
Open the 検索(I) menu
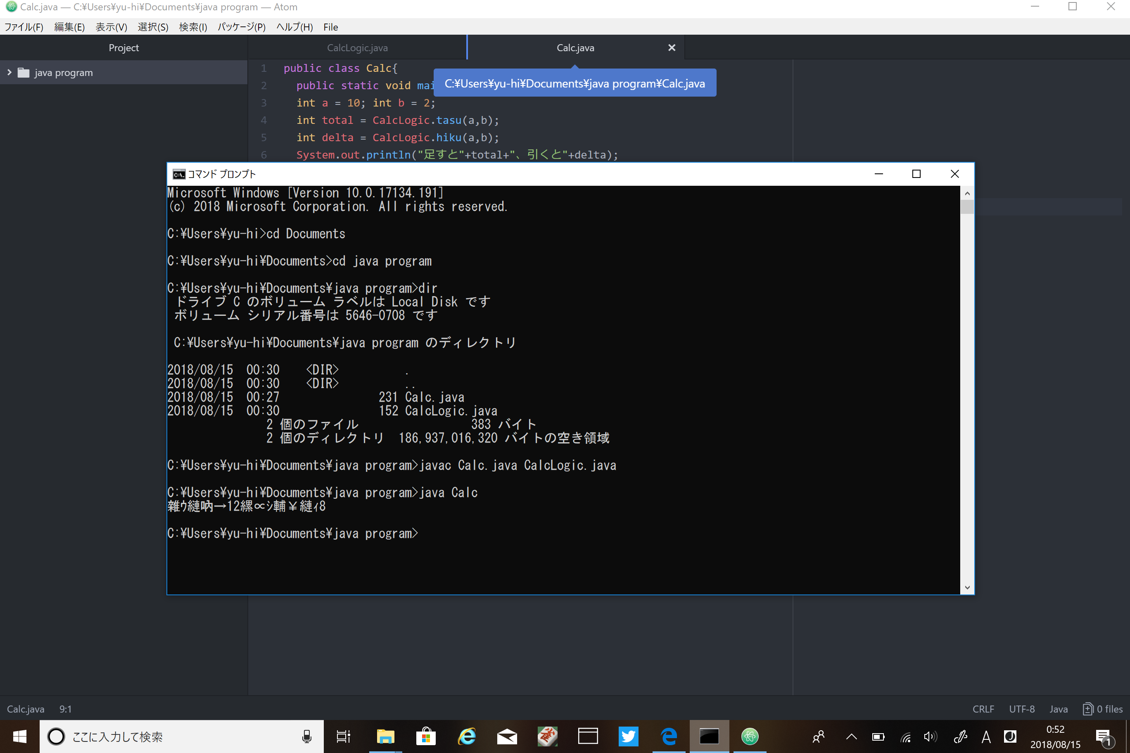click(x=192, y=27)
